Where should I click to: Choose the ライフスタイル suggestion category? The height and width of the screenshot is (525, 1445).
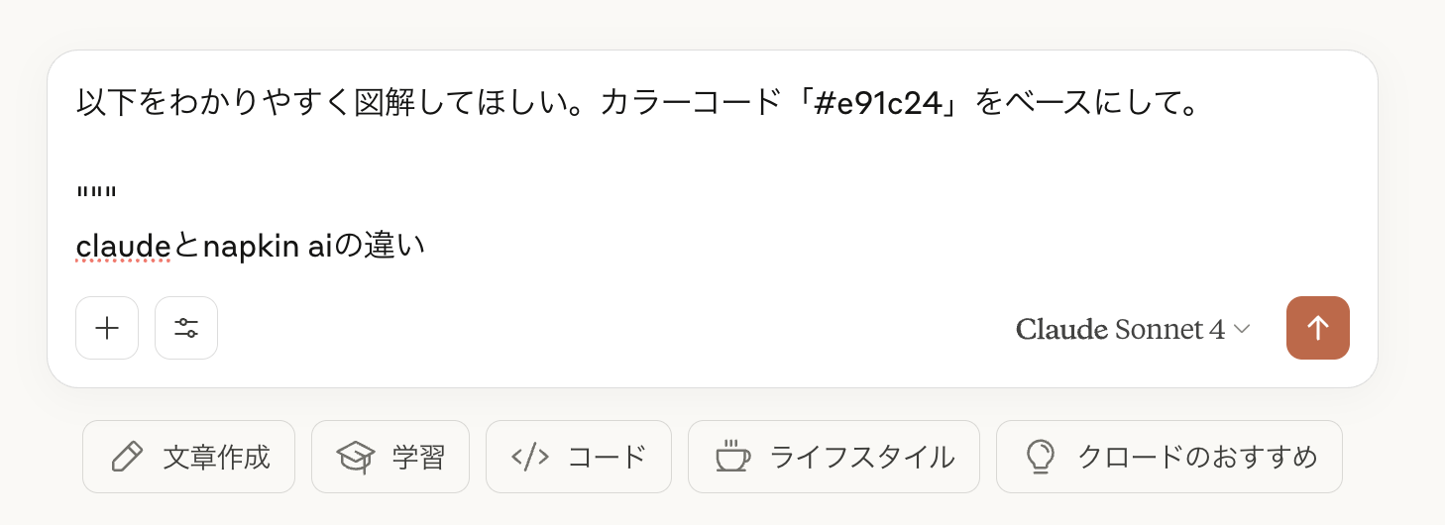click(834, 457)
